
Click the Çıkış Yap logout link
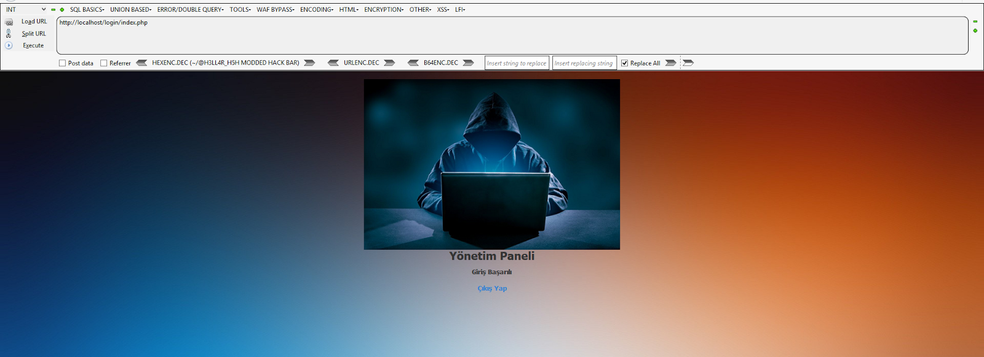pos(492,288)
